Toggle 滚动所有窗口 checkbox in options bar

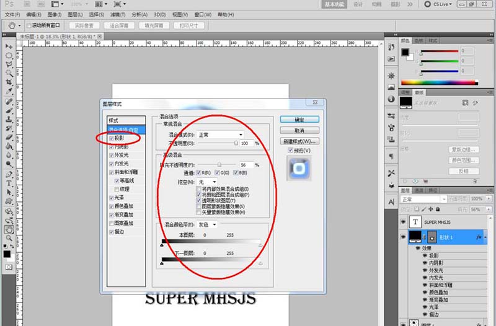tap(29, 25)
